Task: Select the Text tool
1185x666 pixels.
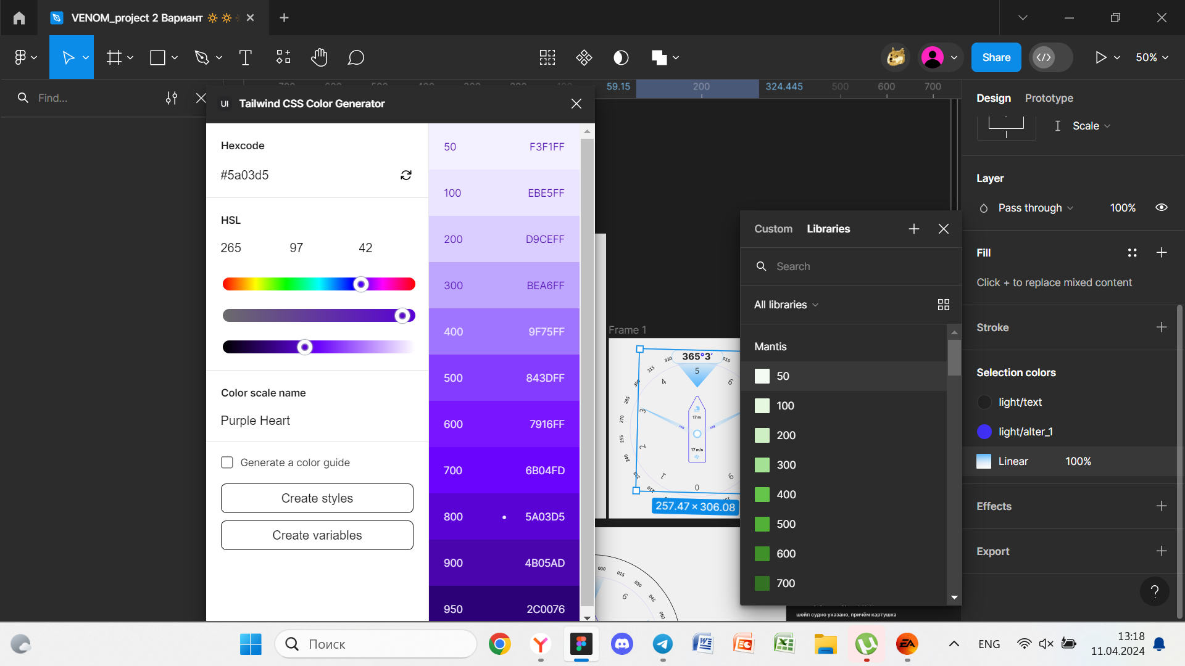Action: coord(246,57)
